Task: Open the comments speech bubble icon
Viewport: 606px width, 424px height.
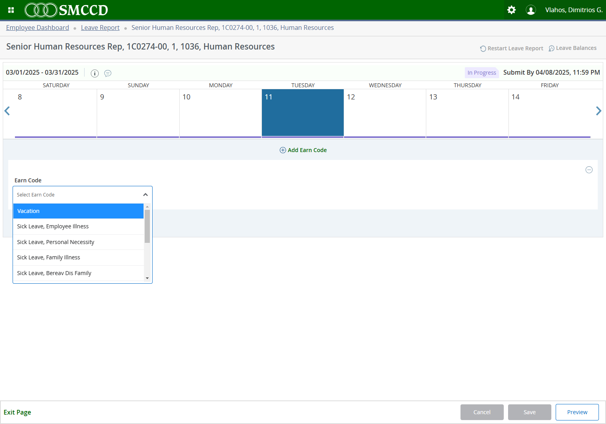Action: (x=108, y=73)
